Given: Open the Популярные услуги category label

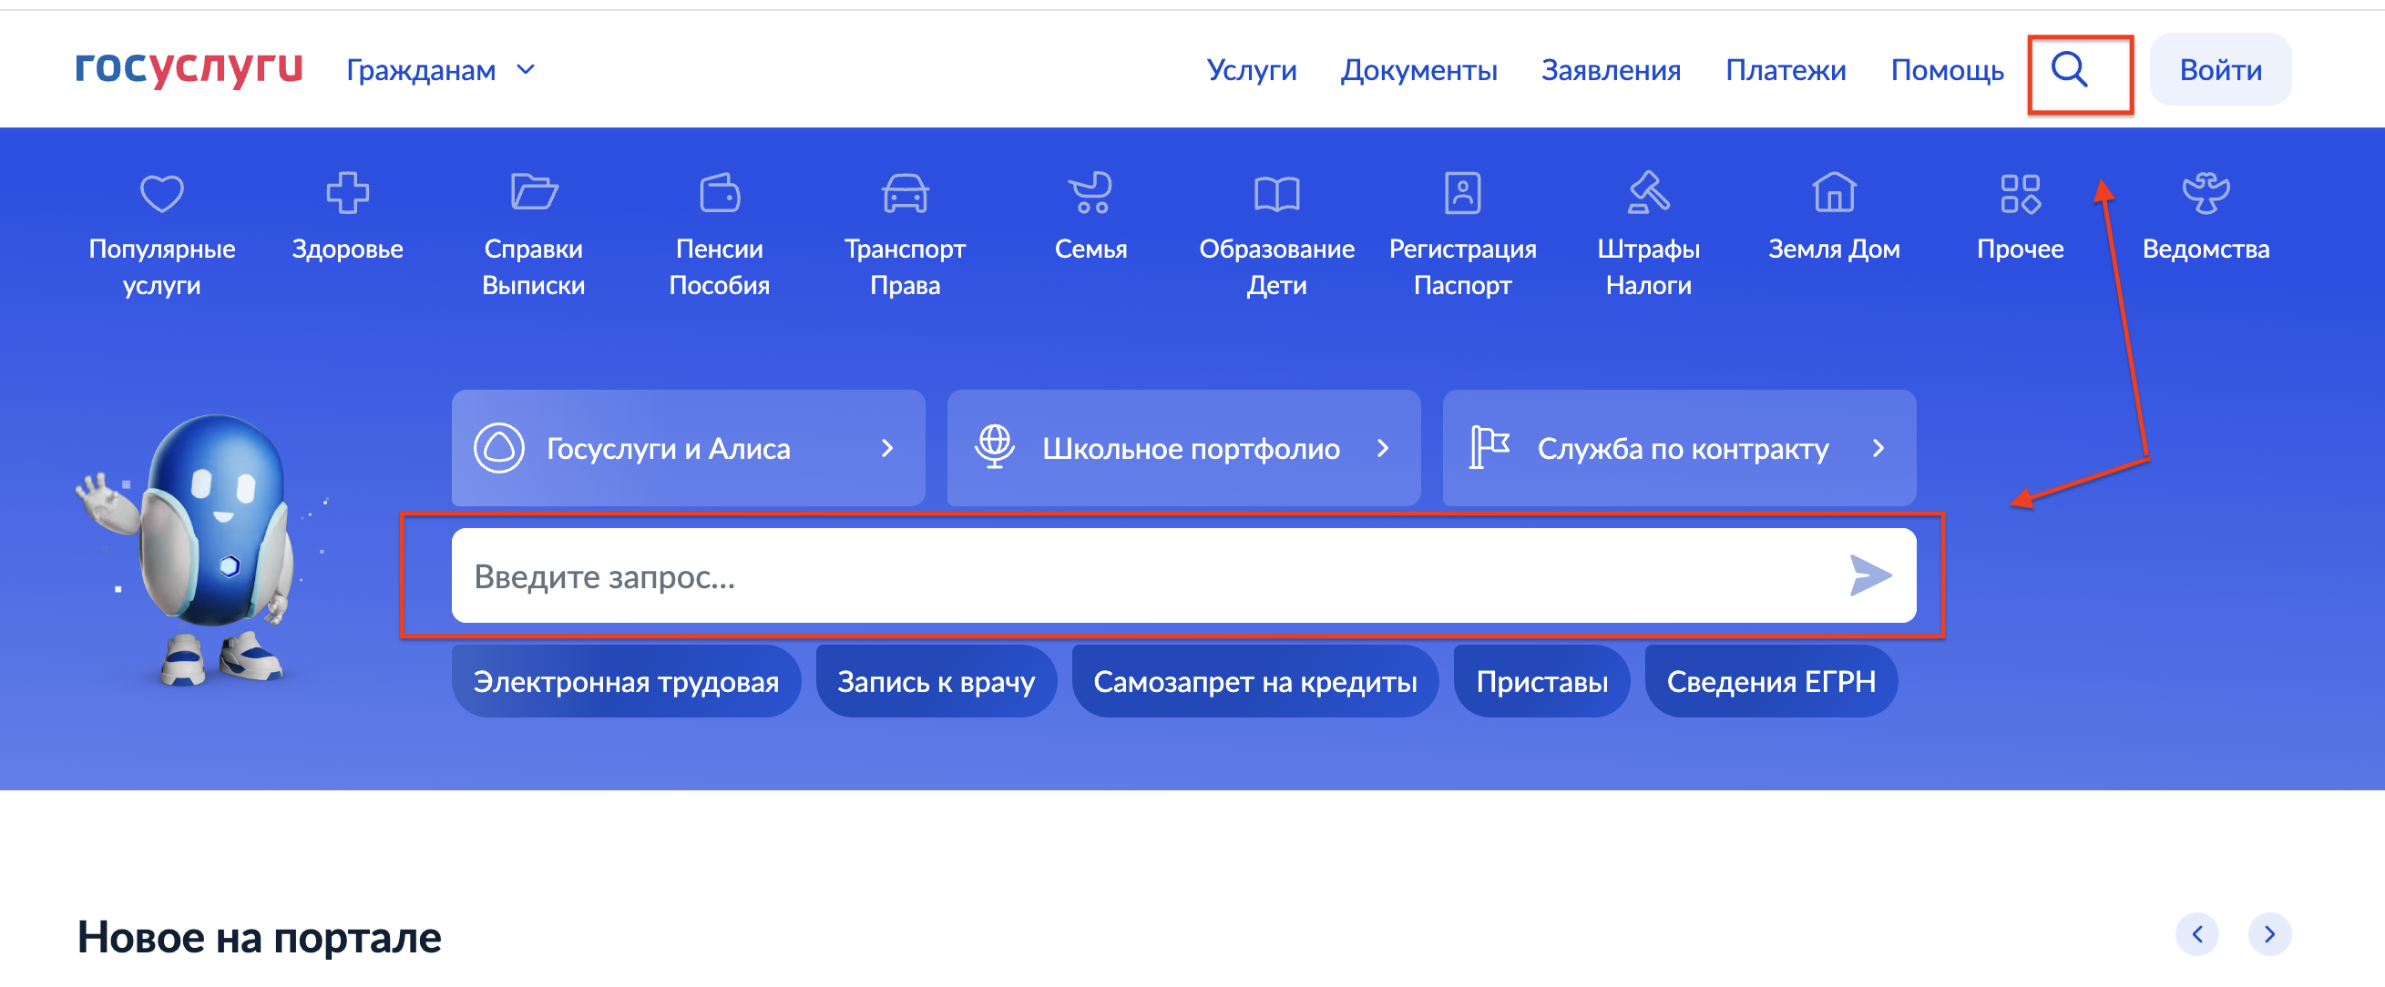Looking at the screenshot, I should [162, 267].
